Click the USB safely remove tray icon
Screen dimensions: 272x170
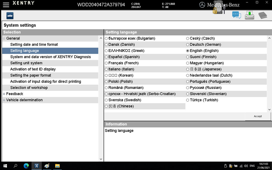click(x=225, y=166)
